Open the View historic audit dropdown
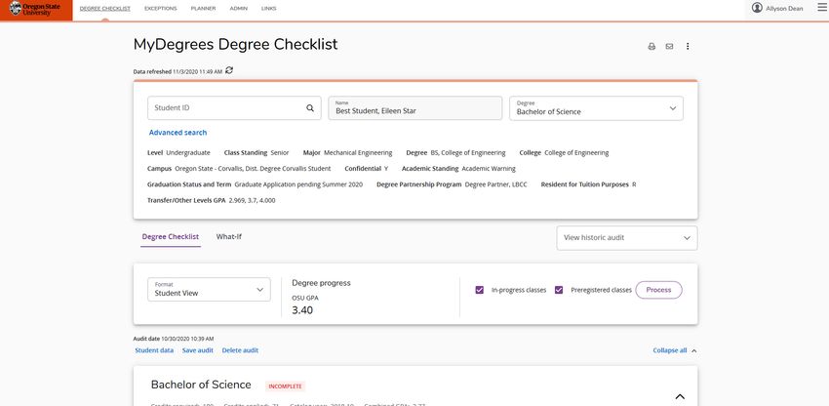Viewport: 829px width, 406px height. pos(626,238)
